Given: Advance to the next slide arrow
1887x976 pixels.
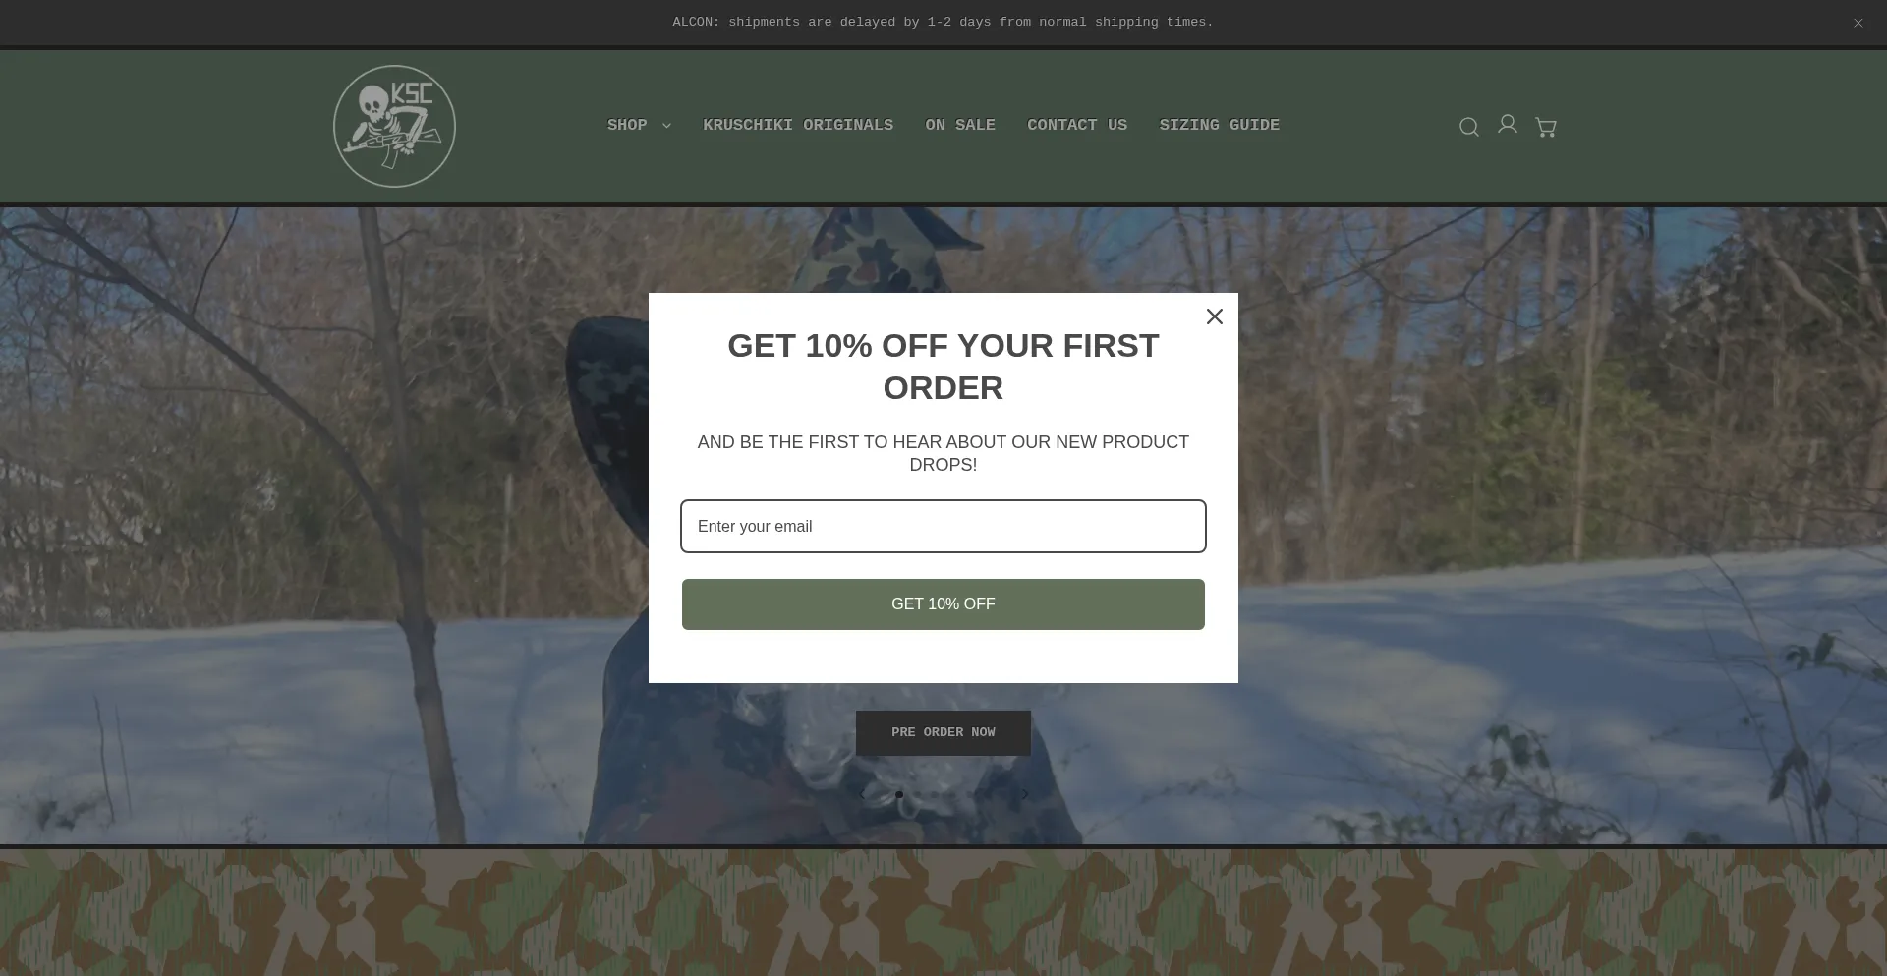Looking at the screenshot, I should (1024, 794).
